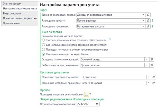Click the Дата запрета редактирования label
158x109 pixels.
[x=58, y=104]
